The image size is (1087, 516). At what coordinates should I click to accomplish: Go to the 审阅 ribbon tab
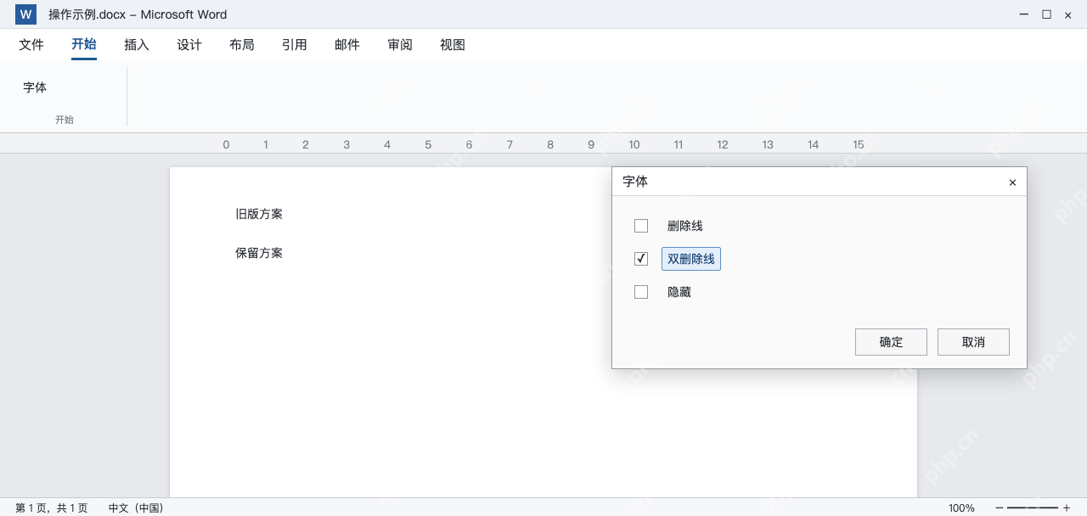(x=400, y=45)
